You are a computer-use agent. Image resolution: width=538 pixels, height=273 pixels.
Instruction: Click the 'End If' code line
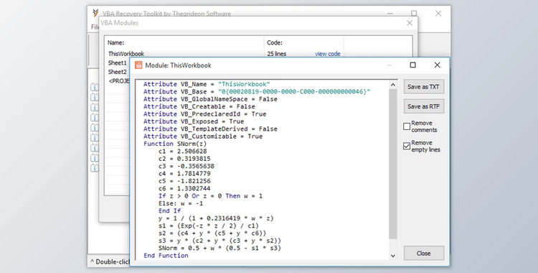click(x=169, y=210)
